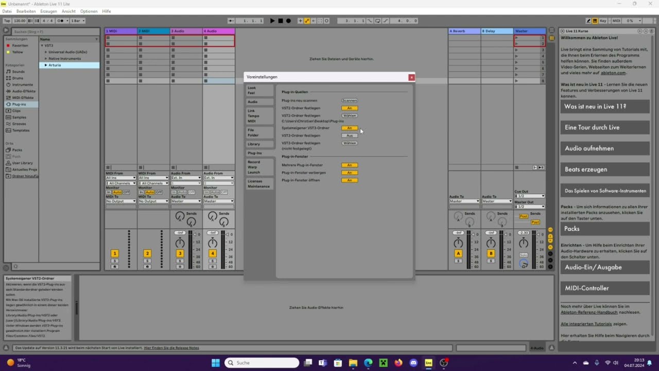Select Samples category in browser
Screen dimensions: 659x371
pos(19,117)
